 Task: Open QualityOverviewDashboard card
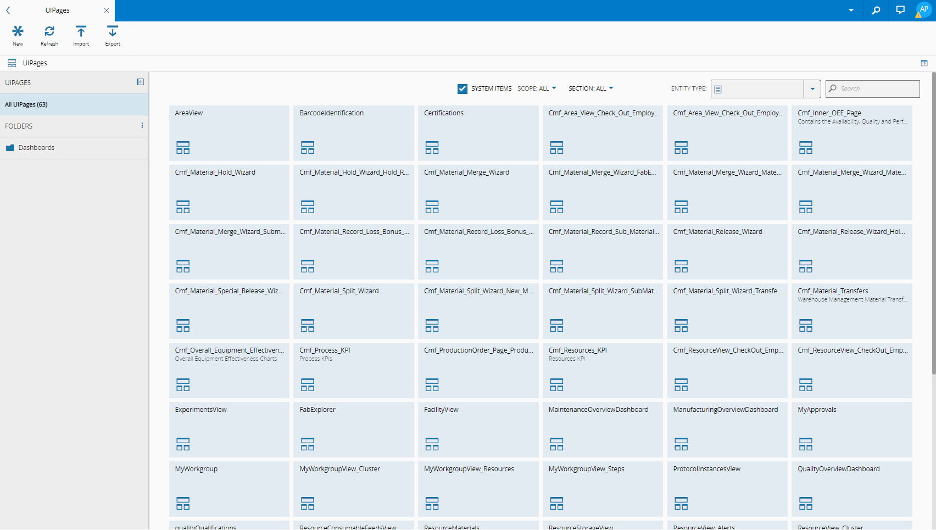point(852,489)
